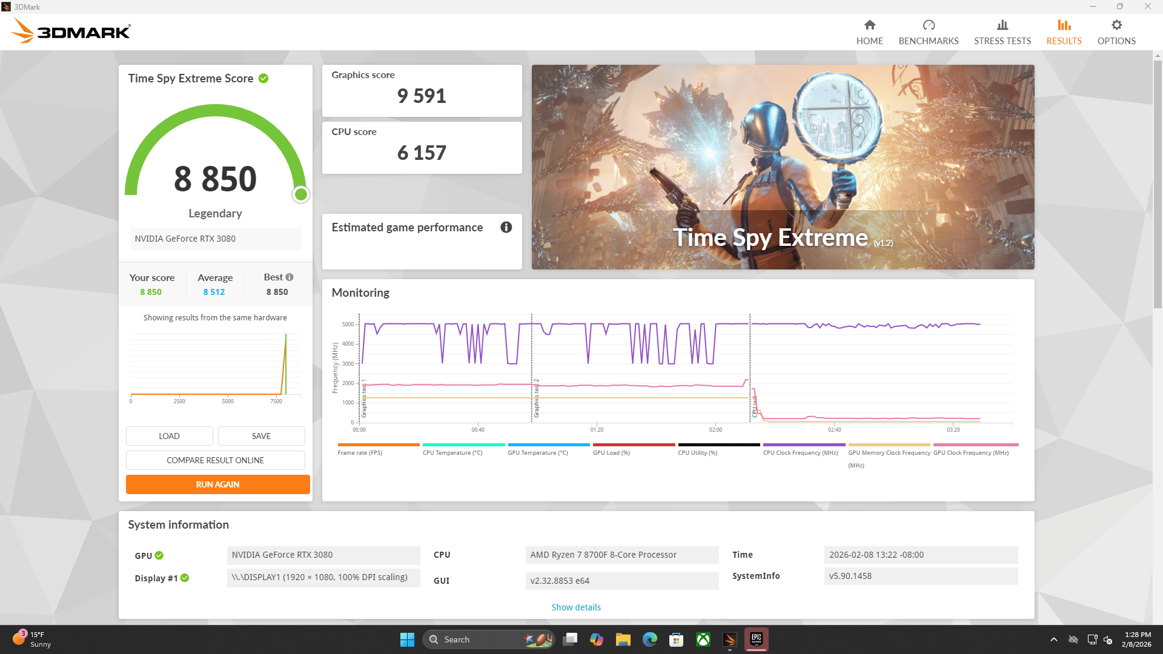
Task: Click the network display tray icon
Action: pos(1092,639)
